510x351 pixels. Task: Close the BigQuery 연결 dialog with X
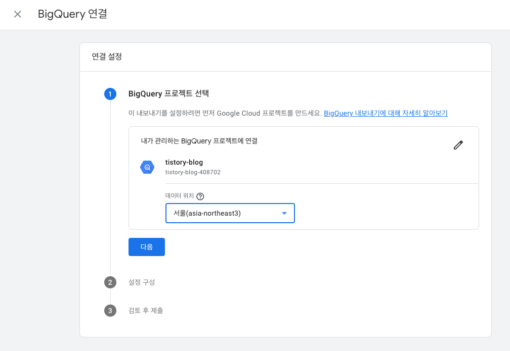point(18,14)
